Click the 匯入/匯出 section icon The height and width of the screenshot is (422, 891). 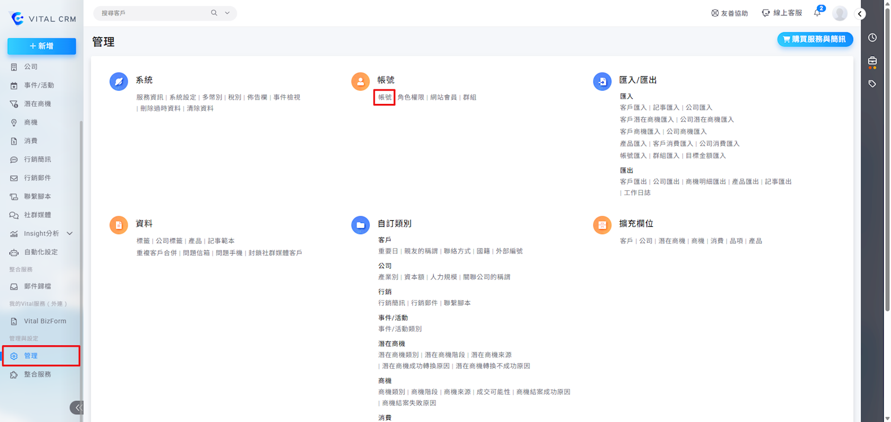(602, 82)
